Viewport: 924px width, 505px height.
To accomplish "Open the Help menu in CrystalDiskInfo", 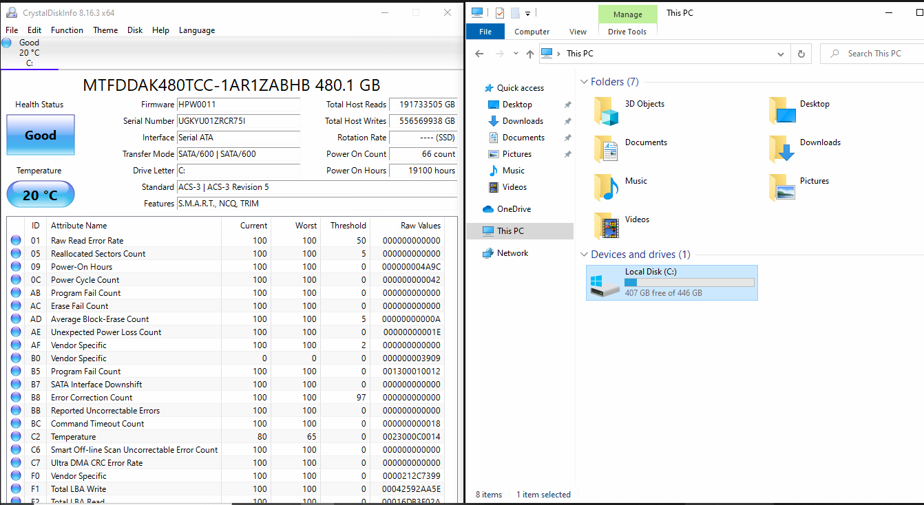I will (x=160, y=30).
